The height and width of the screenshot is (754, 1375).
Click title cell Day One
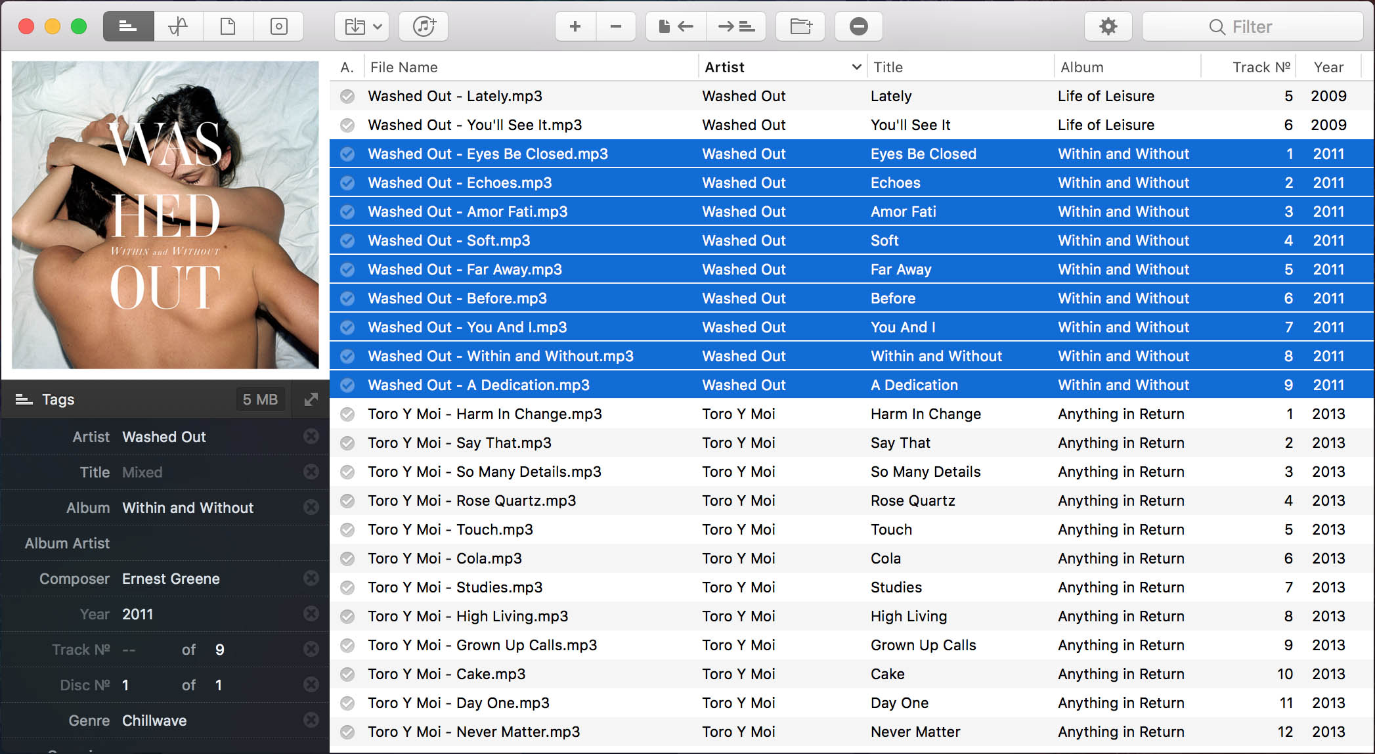click(x=900, y=703)
